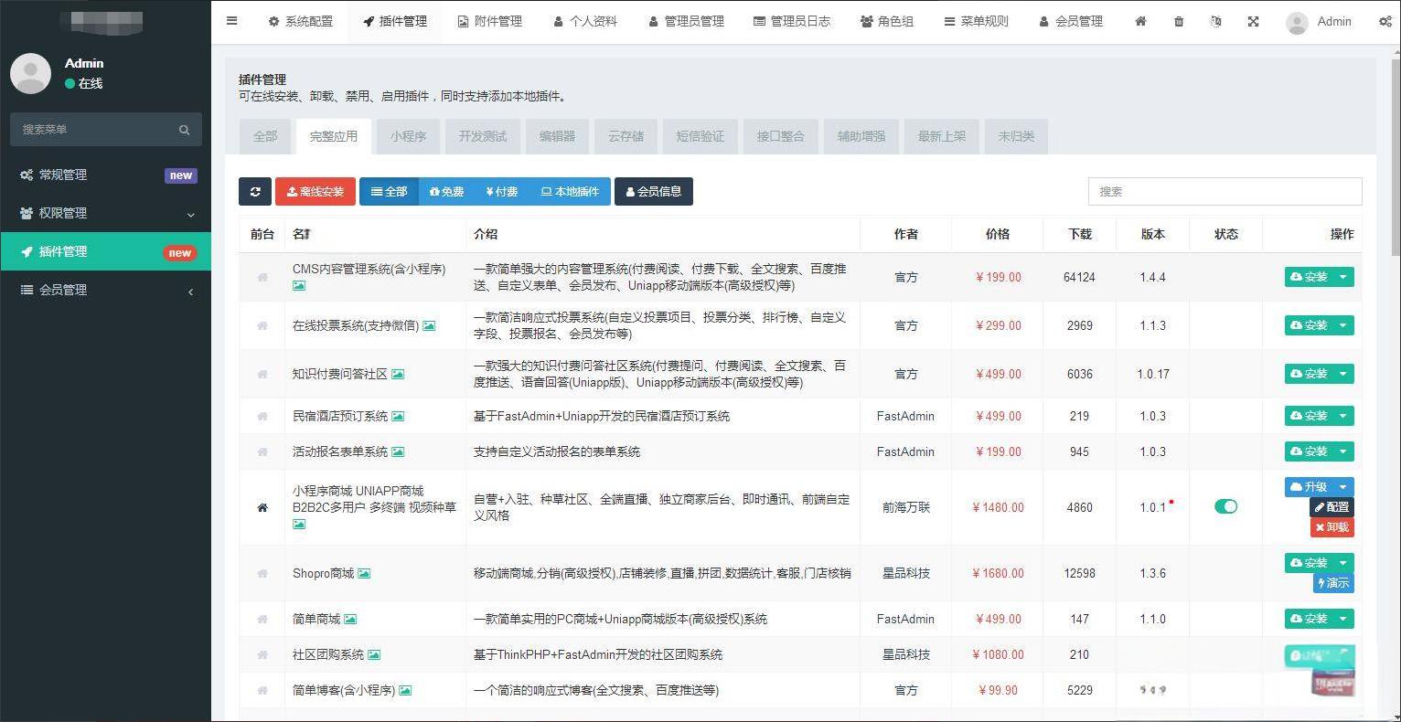This screenshot has height=722, width=1401.
Task: Click frontend home icon in Shopro商城 row
Action: click(262, 573)
